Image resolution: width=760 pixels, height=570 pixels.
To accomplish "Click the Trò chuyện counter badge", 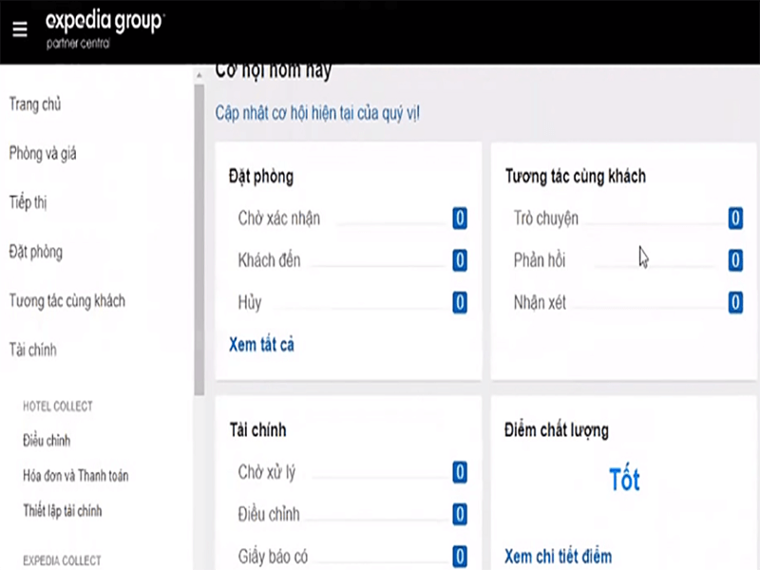I will (734, 219).
